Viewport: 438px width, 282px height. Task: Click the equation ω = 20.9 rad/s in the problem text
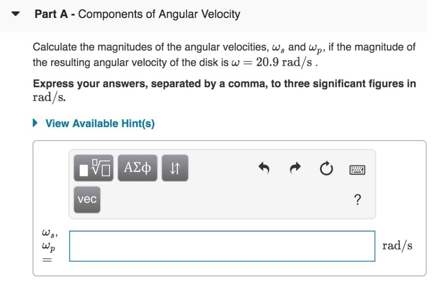(274, 62)
